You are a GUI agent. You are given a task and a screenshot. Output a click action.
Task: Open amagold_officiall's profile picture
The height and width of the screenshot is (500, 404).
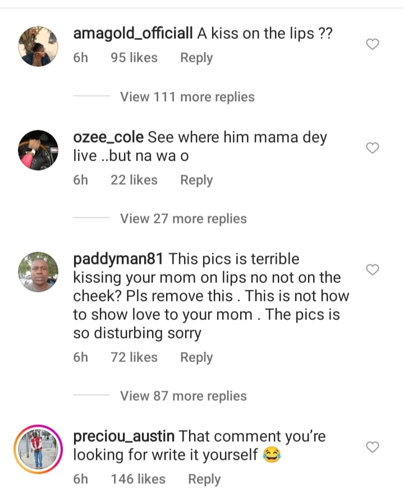38,47
